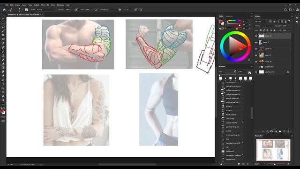Select the Pen tool
Viewport: 300px width, 169px height.
(3, 80)
